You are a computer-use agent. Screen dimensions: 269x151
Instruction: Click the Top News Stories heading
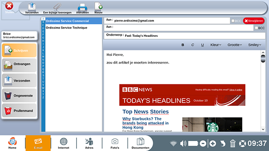[146, 112]
